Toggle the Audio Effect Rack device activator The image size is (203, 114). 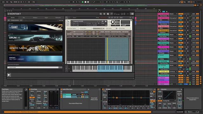[x=62, y=89]
